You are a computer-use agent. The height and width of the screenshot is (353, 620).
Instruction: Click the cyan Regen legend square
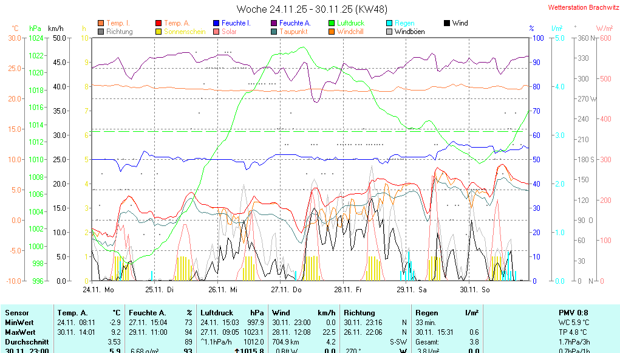coord(389,23)
